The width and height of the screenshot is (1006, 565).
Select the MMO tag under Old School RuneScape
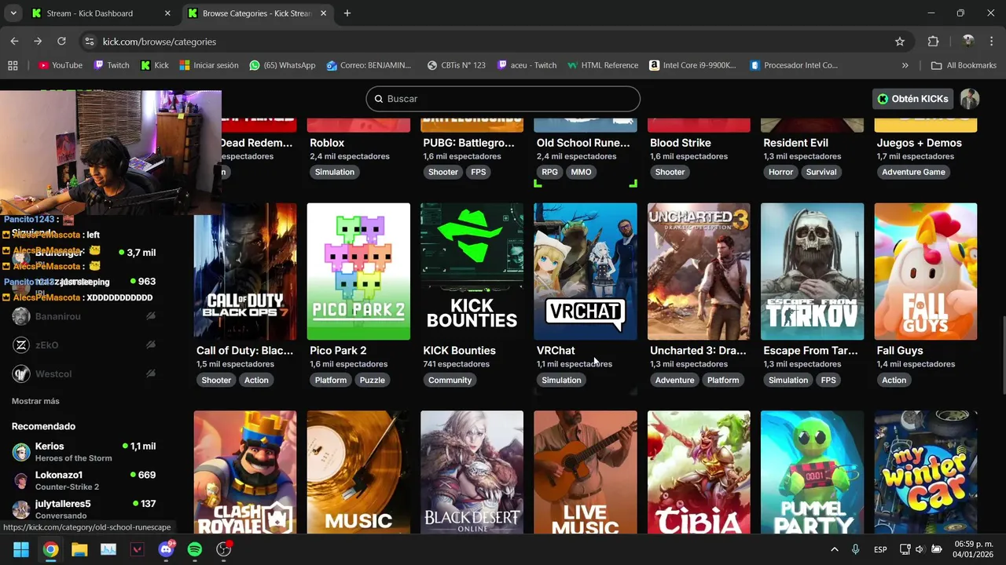point(581,173)
